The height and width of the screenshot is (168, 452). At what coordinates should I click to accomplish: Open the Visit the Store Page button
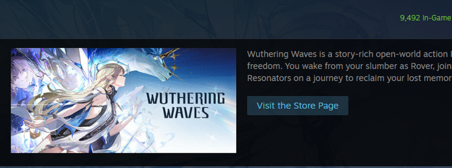(x=297, y=106)
